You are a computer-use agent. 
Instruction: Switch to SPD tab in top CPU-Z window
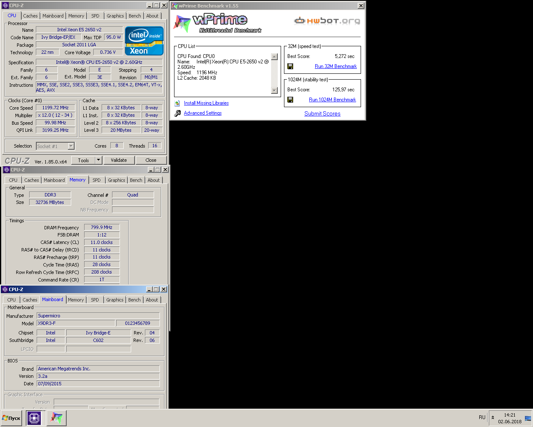(x=95, y=16)
